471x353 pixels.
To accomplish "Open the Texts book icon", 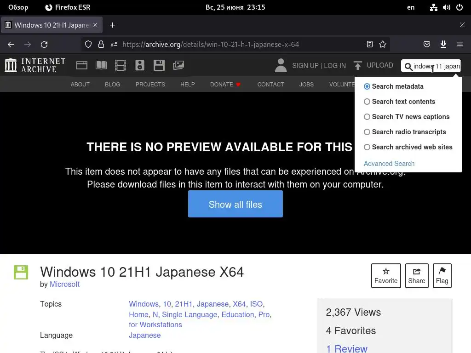I will point(101,65).
